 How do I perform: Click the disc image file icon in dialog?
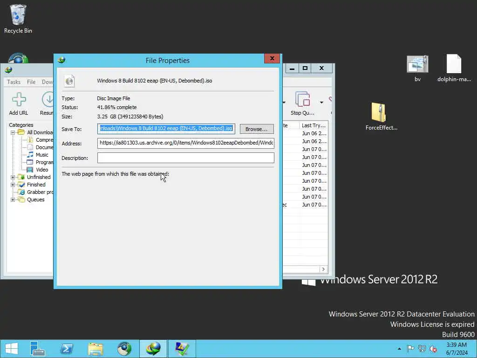(x=69, y=81)
